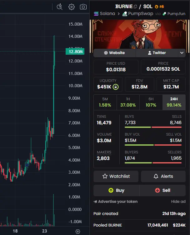Open the chart quick search replay icon
This screenshot has width=190, height=235.
tap(59, 7)
